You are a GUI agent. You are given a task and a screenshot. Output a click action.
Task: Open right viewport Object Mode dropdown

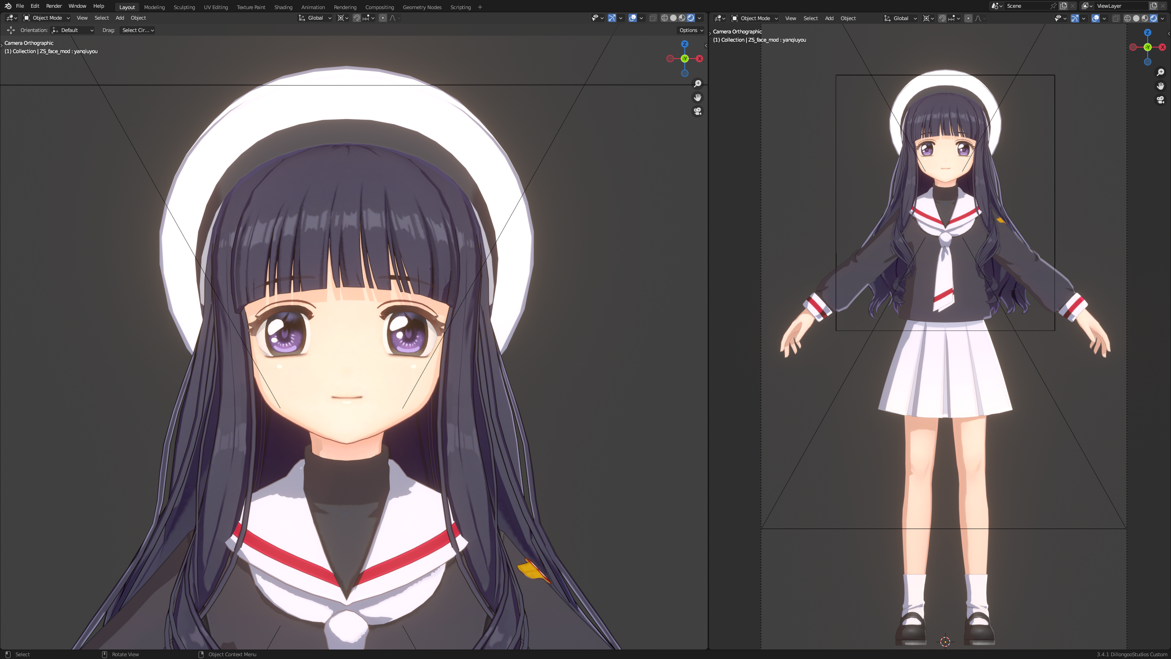coord(755,18)
